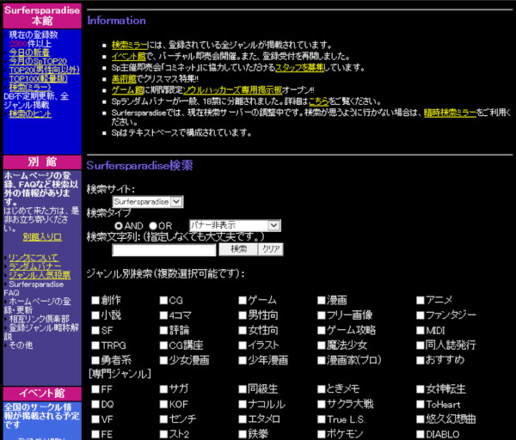Check the 創作 genre checkbox
The height and width of the screenshot is (440, 516).
95,300
